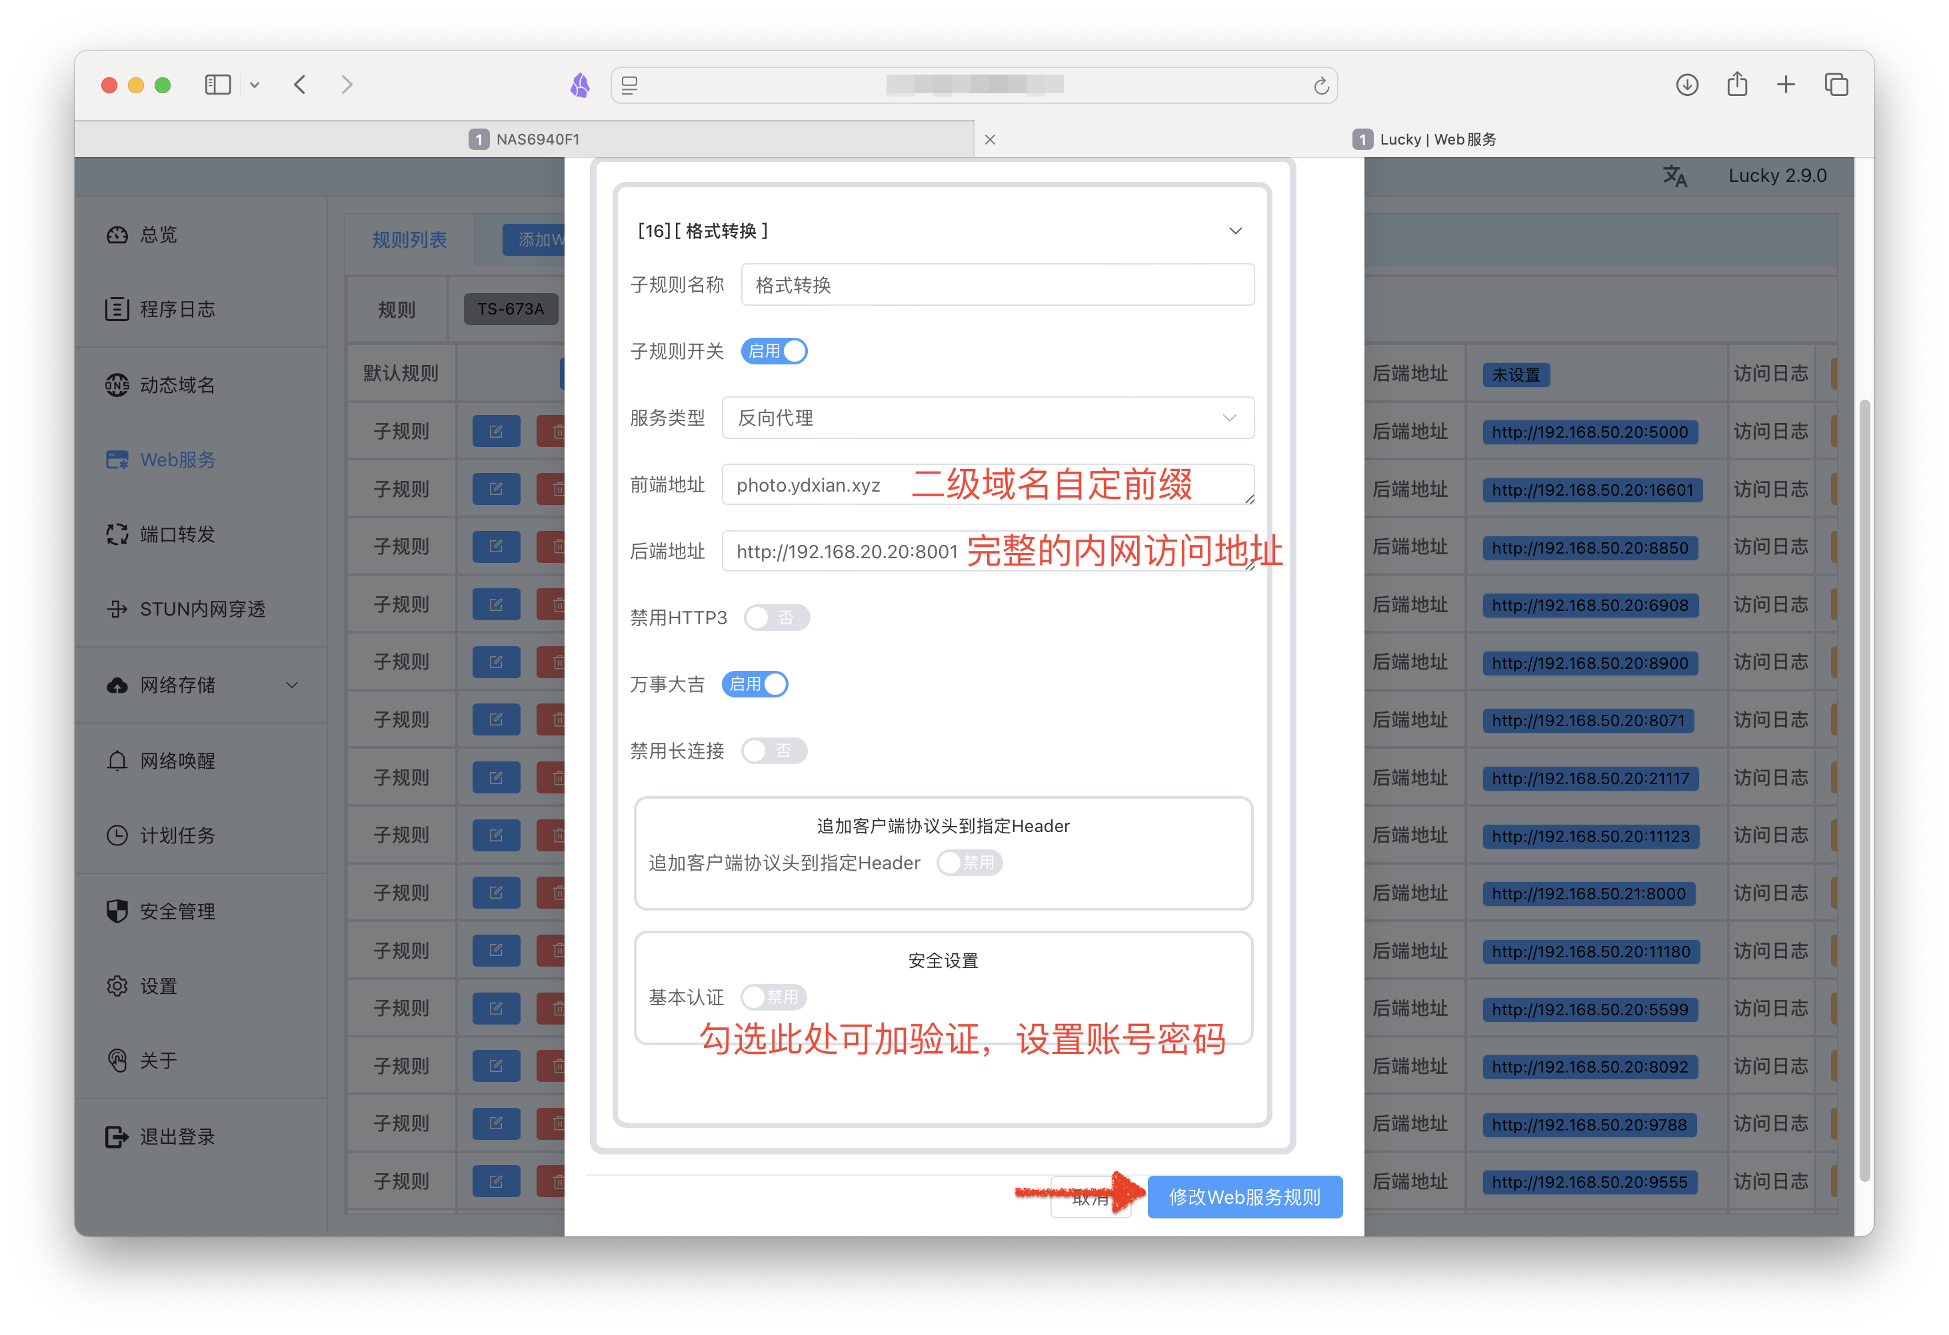Open 端口转发 port forwarding page

[x=160, y=534]
